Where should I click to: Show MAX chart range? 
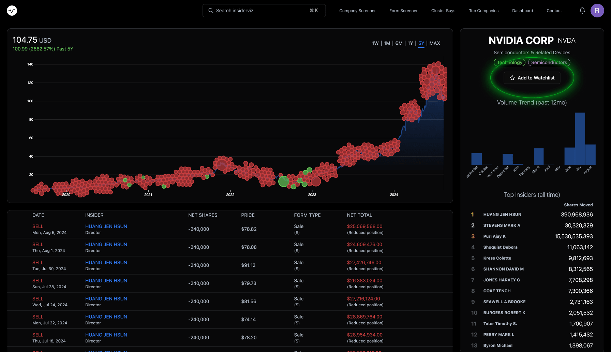tap(435, 43)
